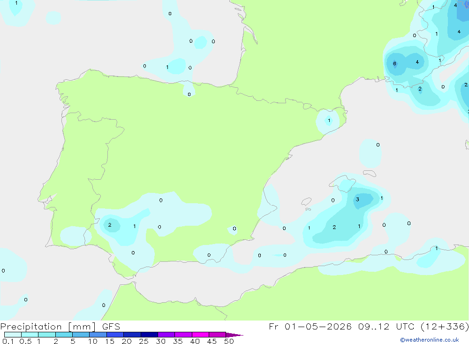The height and width of the screenshot is (344, 469).
Task: Open the weatheronline.co.uk copyright link
Action: point(430,340)
